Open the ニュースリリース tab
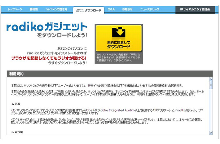 tap(150, 9)
